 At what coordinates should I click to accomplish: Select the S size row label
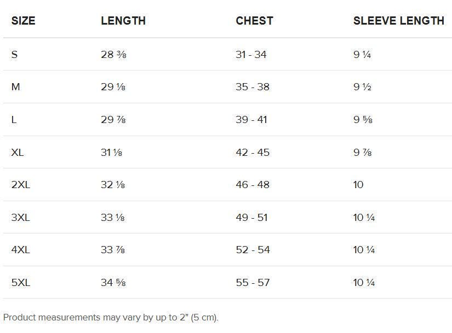[x=14, y=55]
